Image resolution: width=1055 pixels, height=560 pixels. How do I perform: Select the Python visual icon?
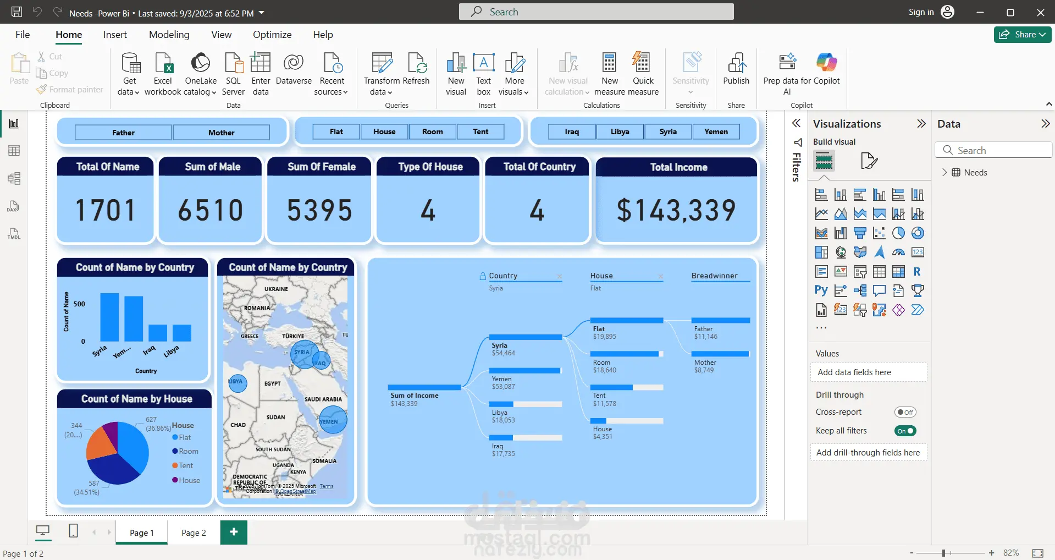pos(821,290)
